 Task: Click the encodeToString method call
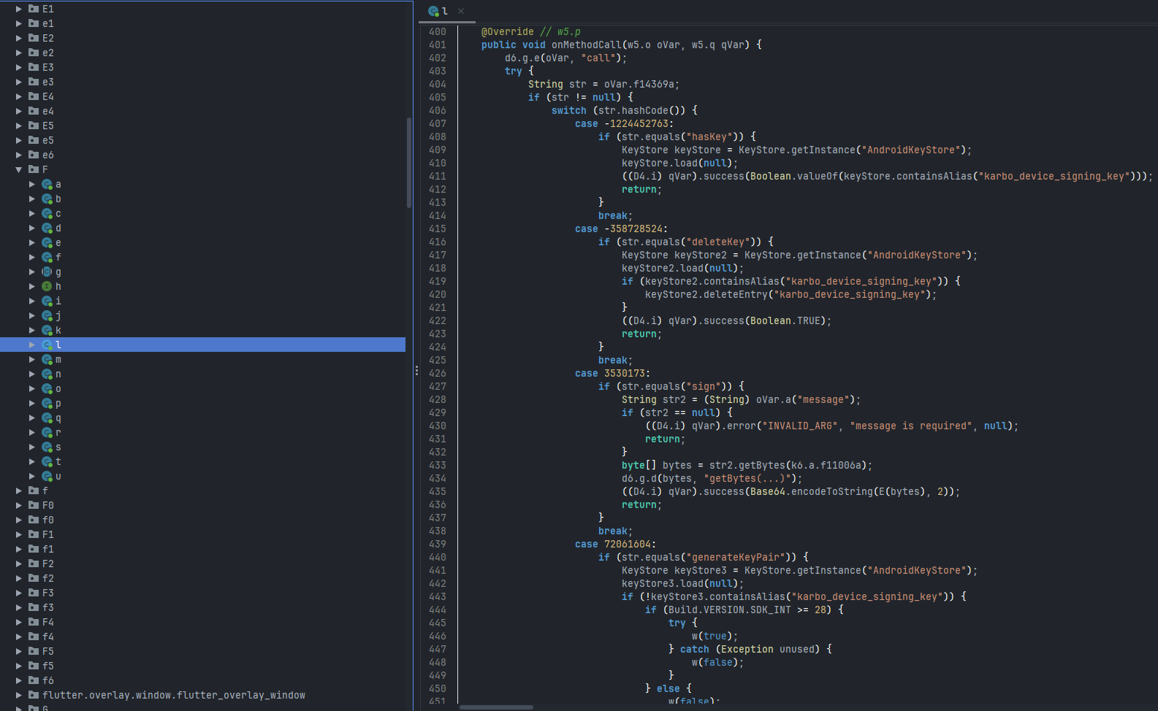click(x=832, y=491)
